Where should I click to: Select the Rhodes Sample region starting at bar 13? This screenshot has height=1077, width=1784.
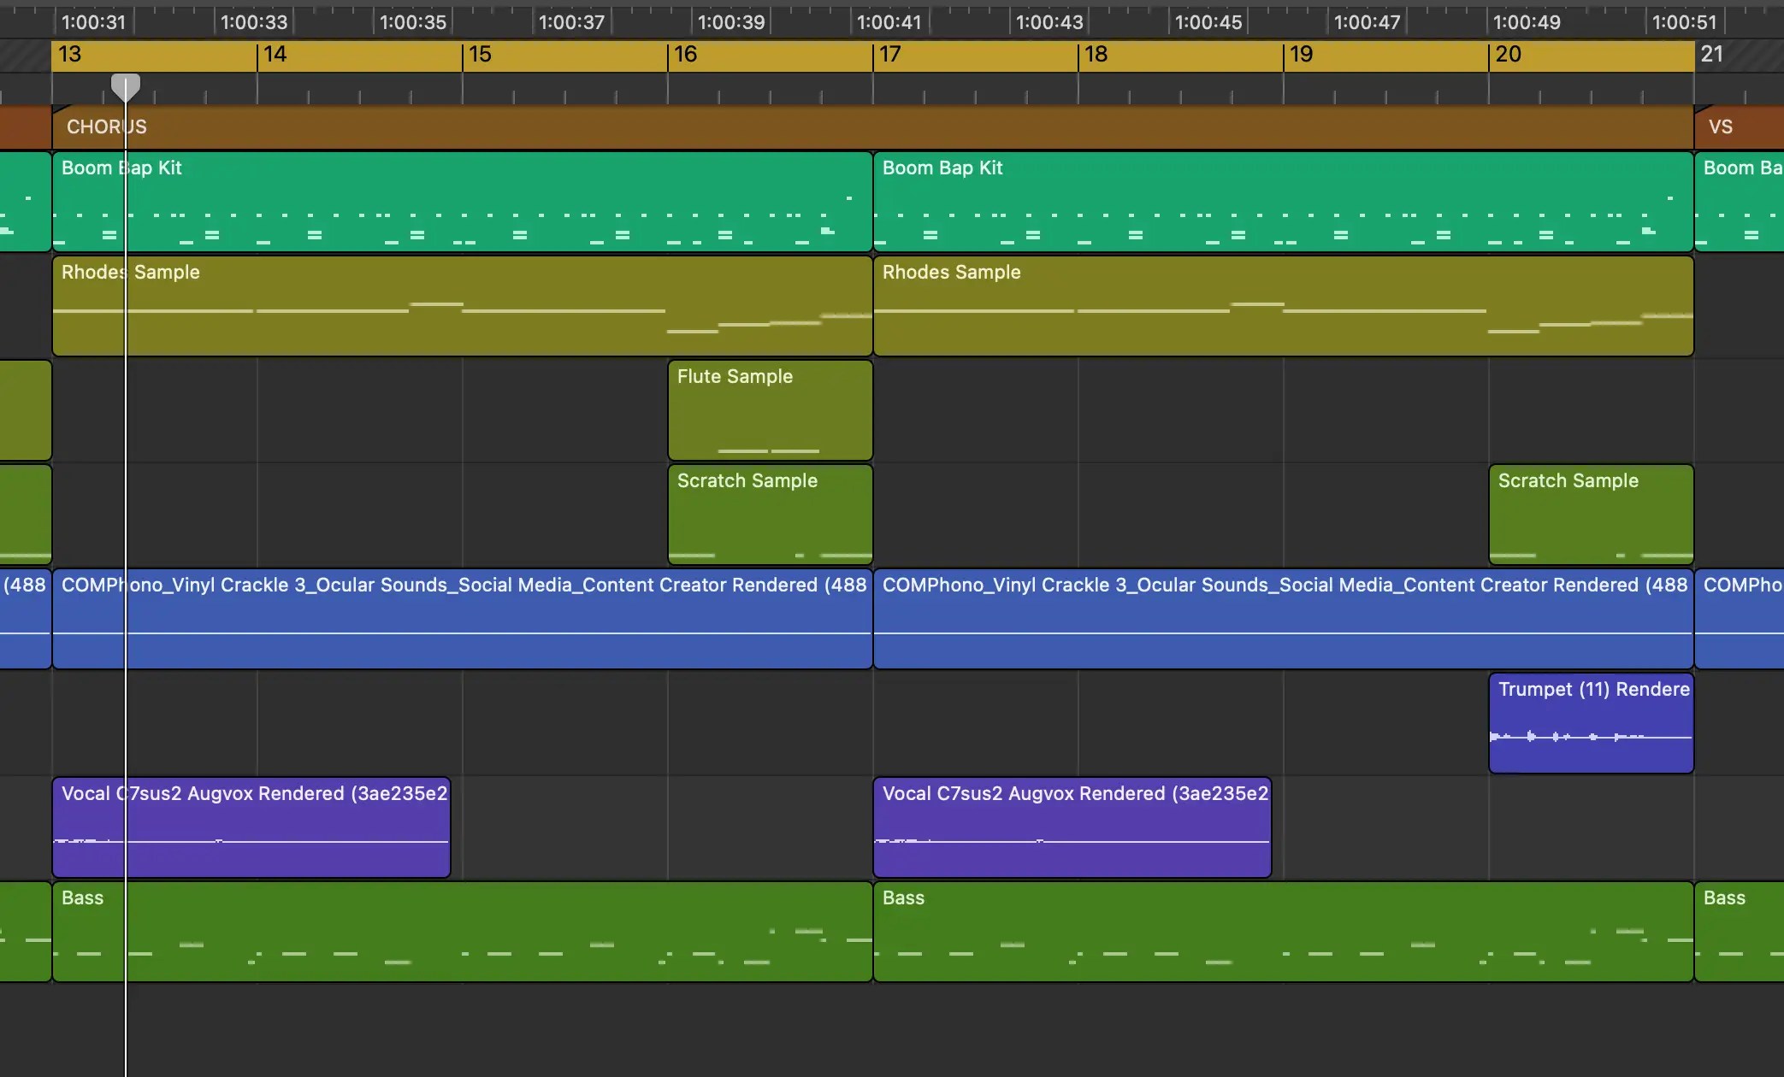(462, 306)
